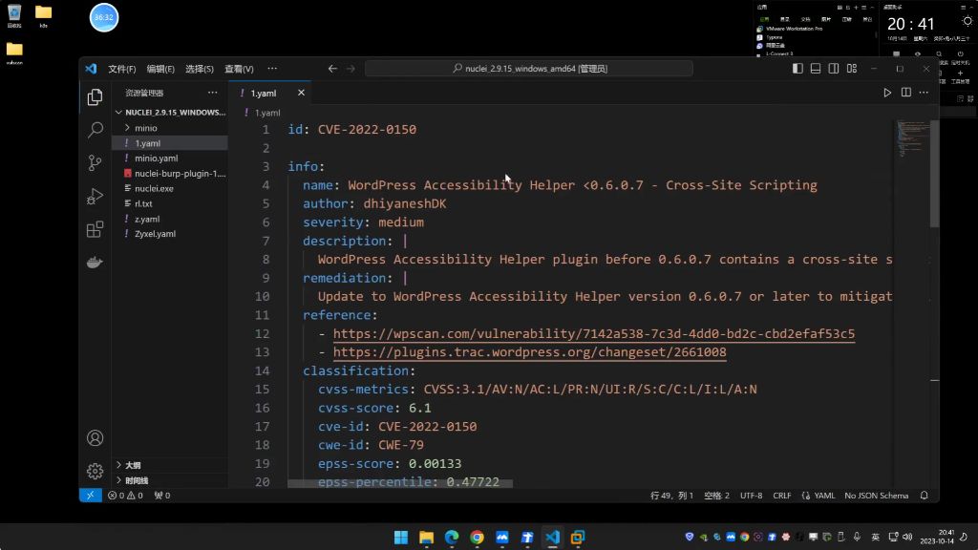Show errors and warnings count in status bar
The image size is (978, 550).
125,496
